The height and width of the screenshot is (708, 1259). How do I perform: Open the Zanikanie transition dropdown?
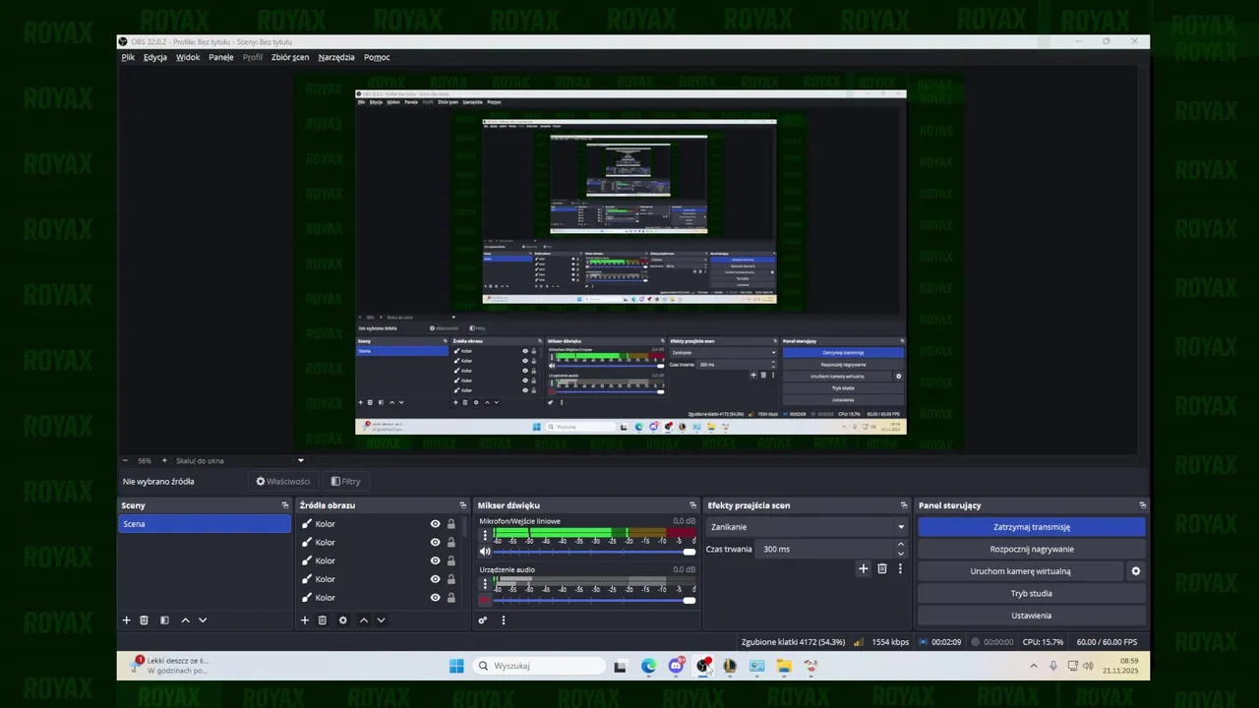coord(807,527)
